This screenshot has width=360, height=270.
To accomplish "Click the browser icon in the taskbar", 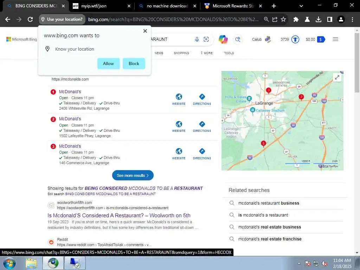I will (x=53, y=263).
